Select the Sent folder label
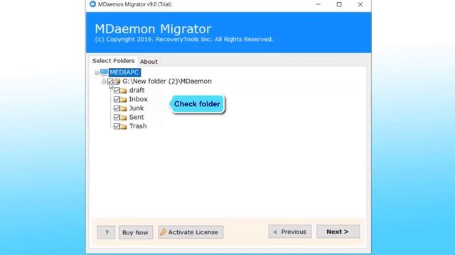This screenshot has width=455, height=255. pos(136,117)
